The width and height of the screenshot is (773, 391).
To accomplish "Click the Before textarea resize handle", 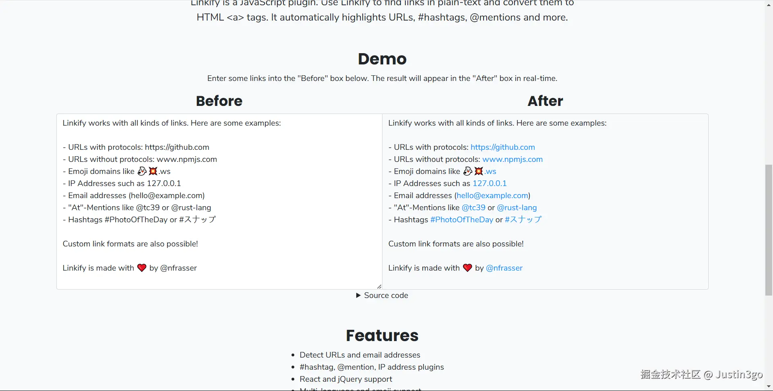I will click(379, 287).
